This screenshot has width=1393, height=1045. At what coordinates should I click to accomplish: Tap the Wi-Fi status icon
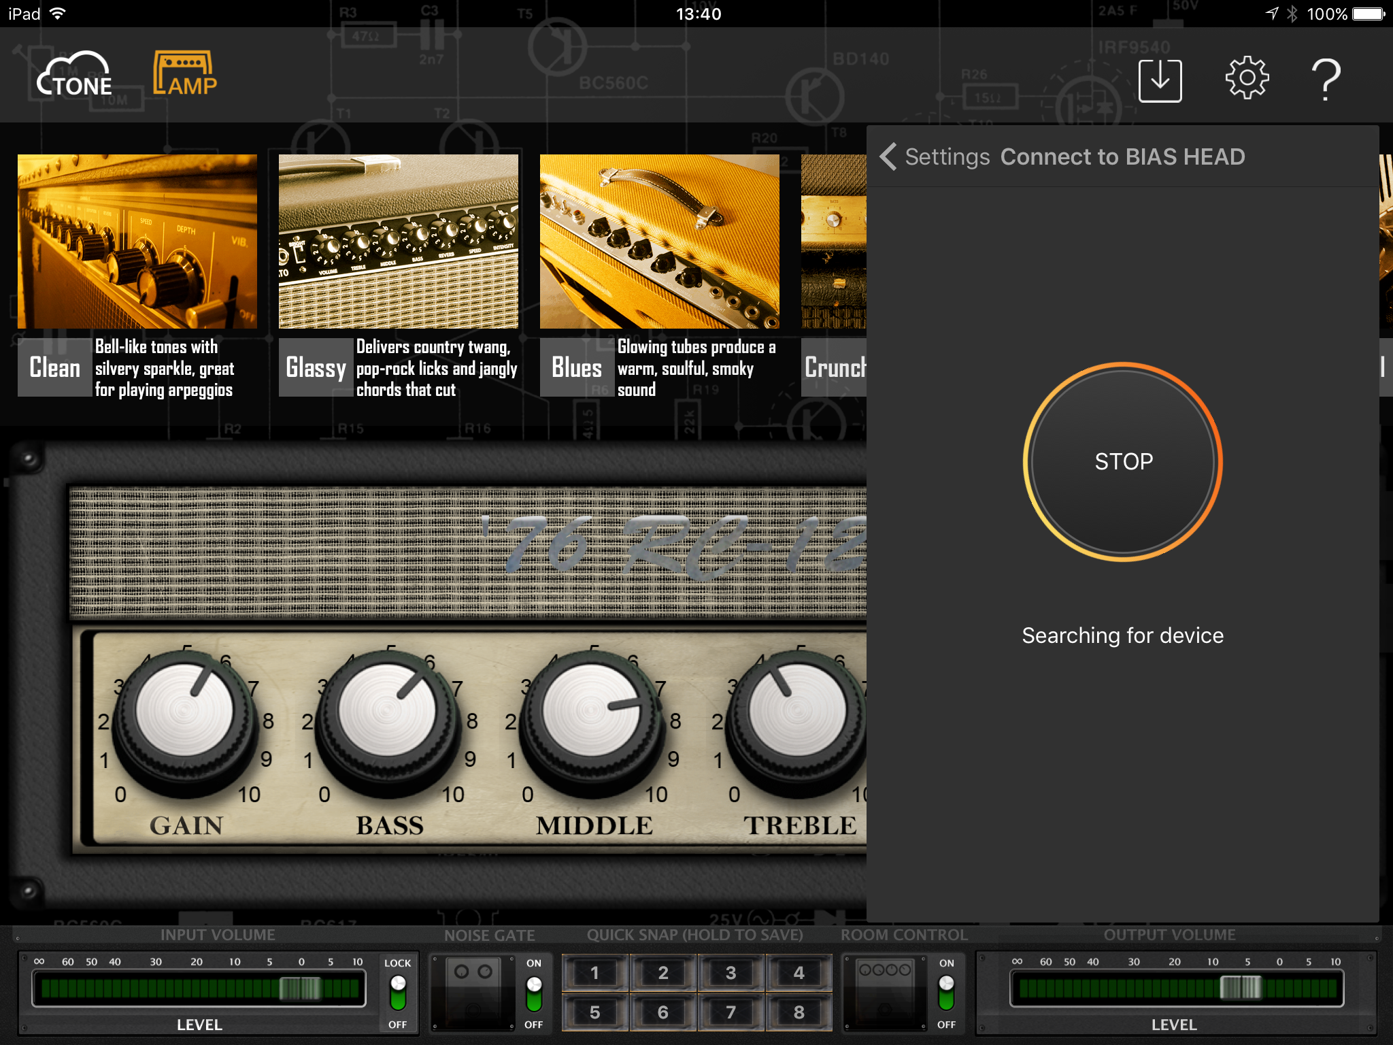click(x=58, y=14)
